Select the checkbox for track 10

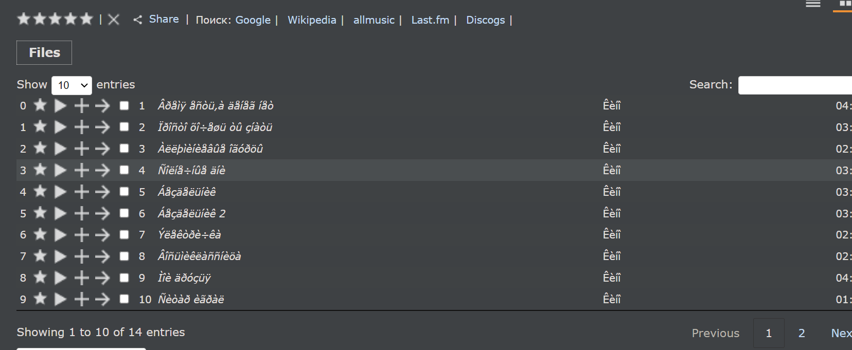tap(124, 299)
